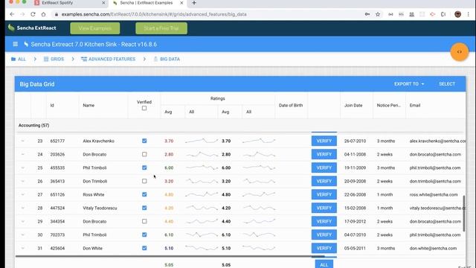
Task: Click Start a Free Trial button
Action: (x=161, y=28)
